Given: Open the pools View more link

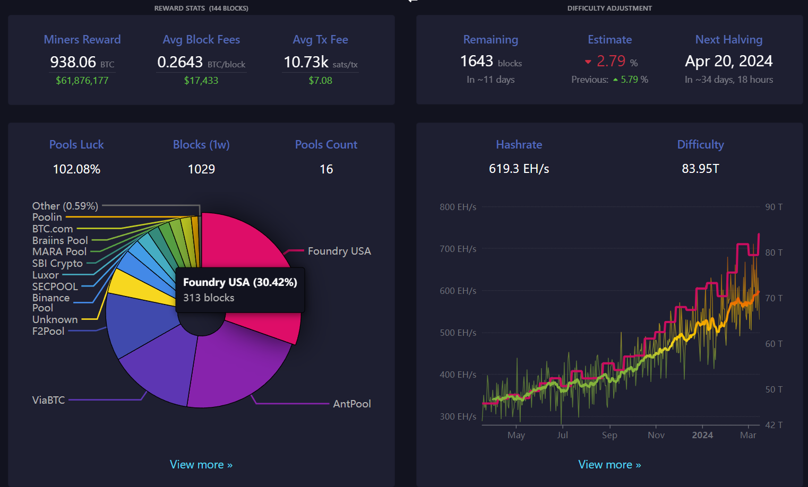Looking at the screenshot, I should click(201, 465).
